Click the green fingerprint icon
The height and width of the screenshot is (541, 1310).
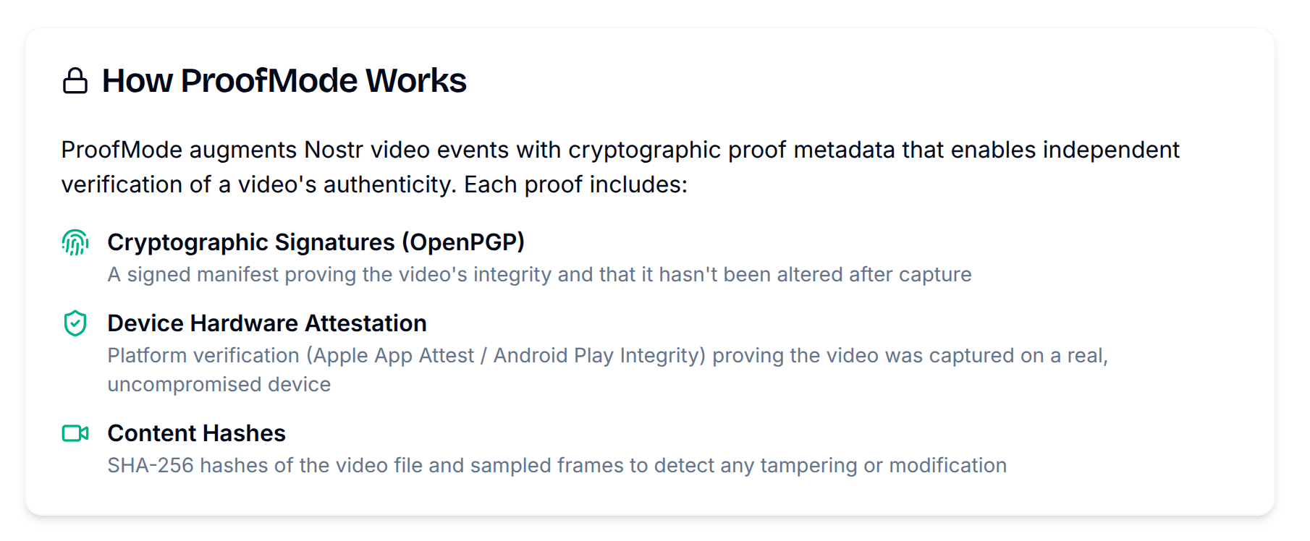(x=75, y=242)
